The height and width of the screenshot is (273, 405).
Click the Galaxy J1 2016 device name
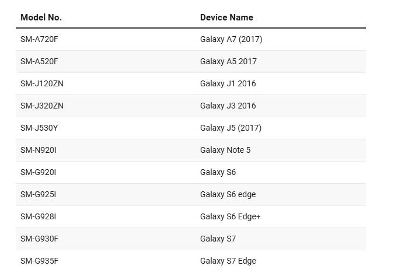(x=228, y=83)
